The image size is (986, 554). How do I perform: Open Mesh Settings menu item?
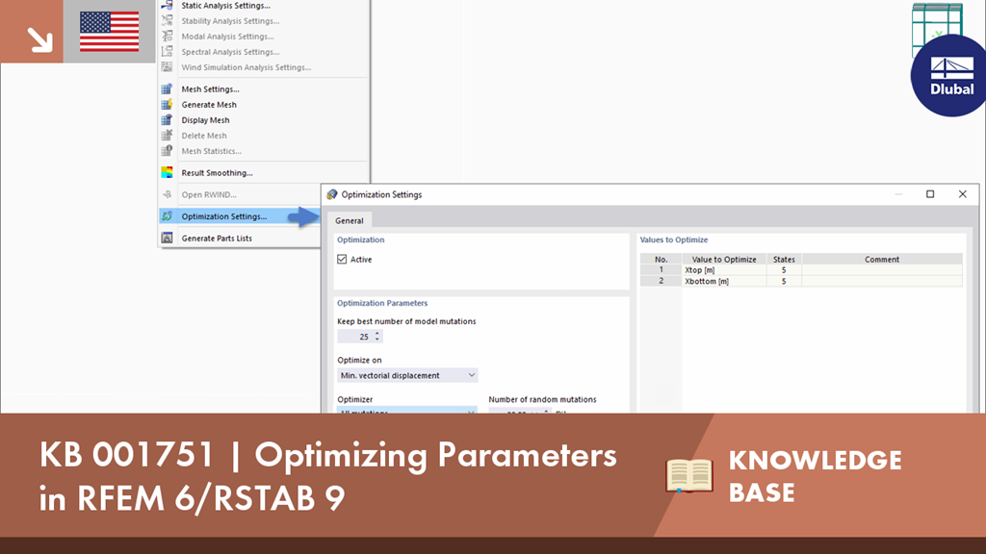[x=210, y=89]
